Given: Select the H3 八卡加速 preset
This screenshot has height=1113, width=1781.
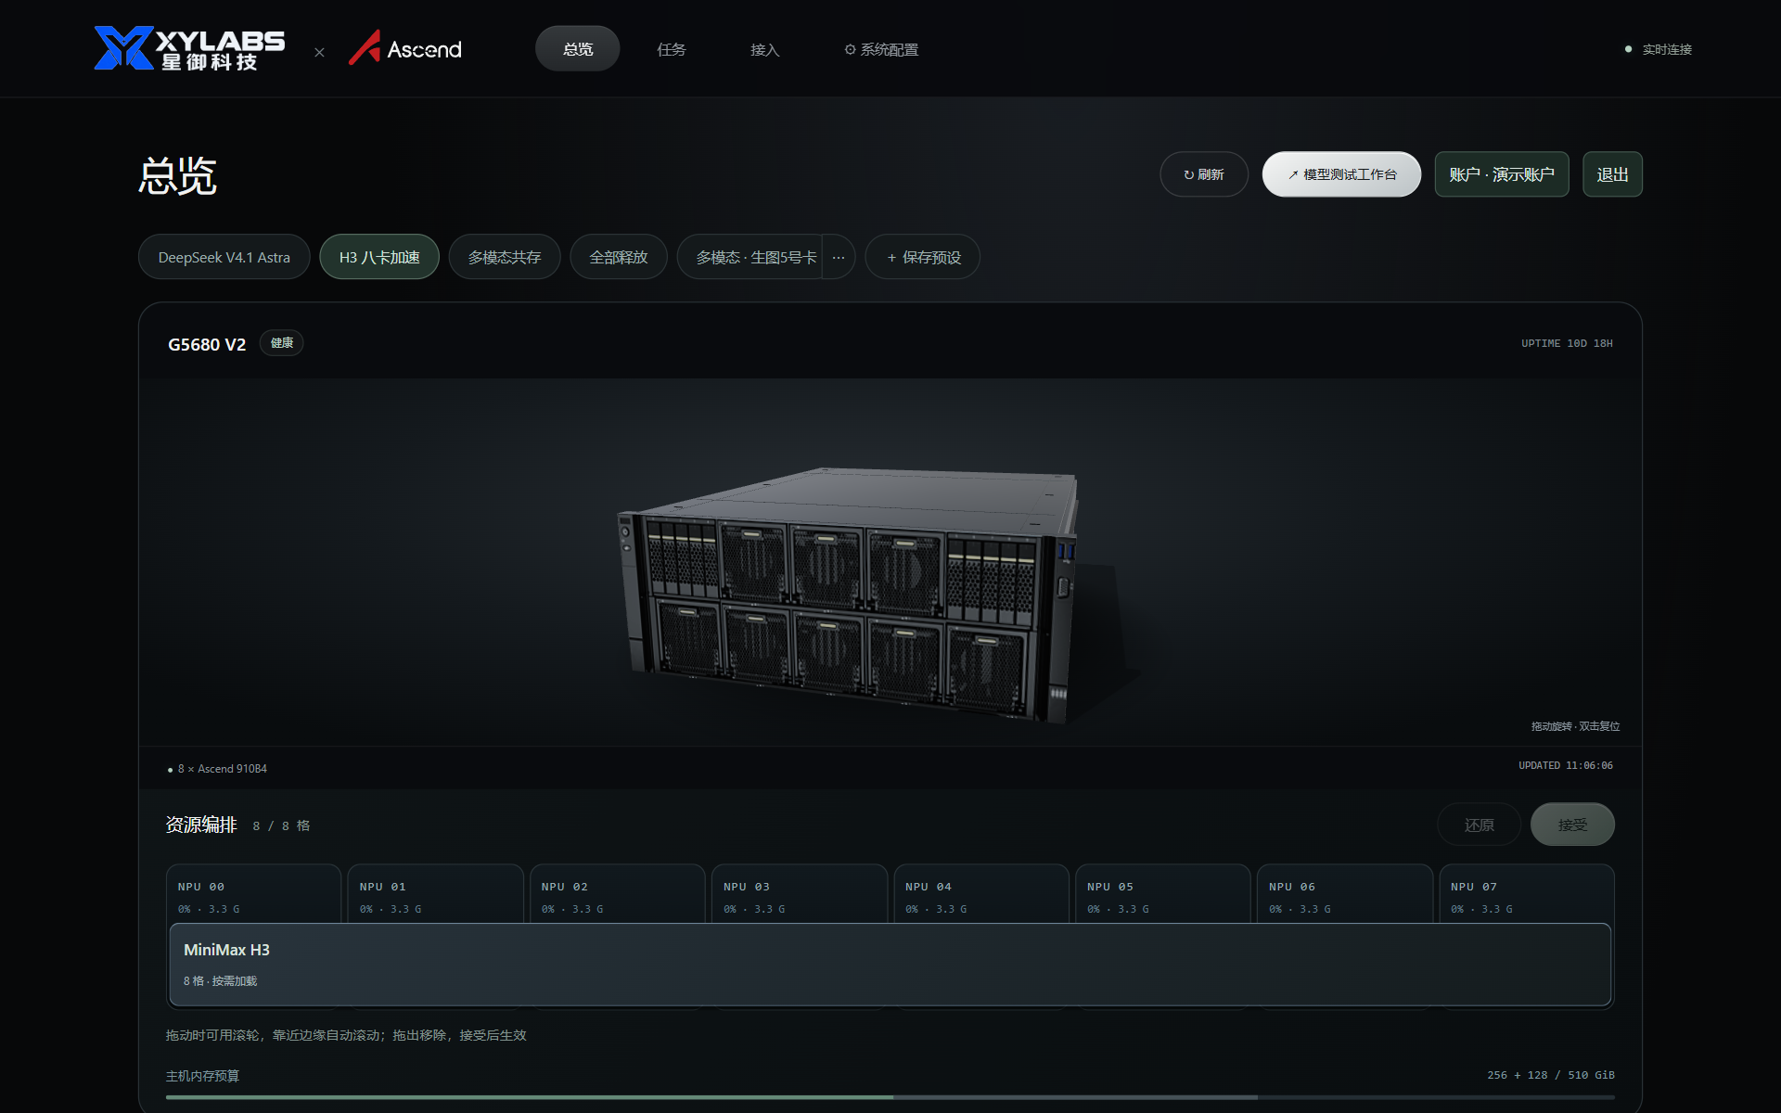Looking at the screenshot, I should point(379,257).
